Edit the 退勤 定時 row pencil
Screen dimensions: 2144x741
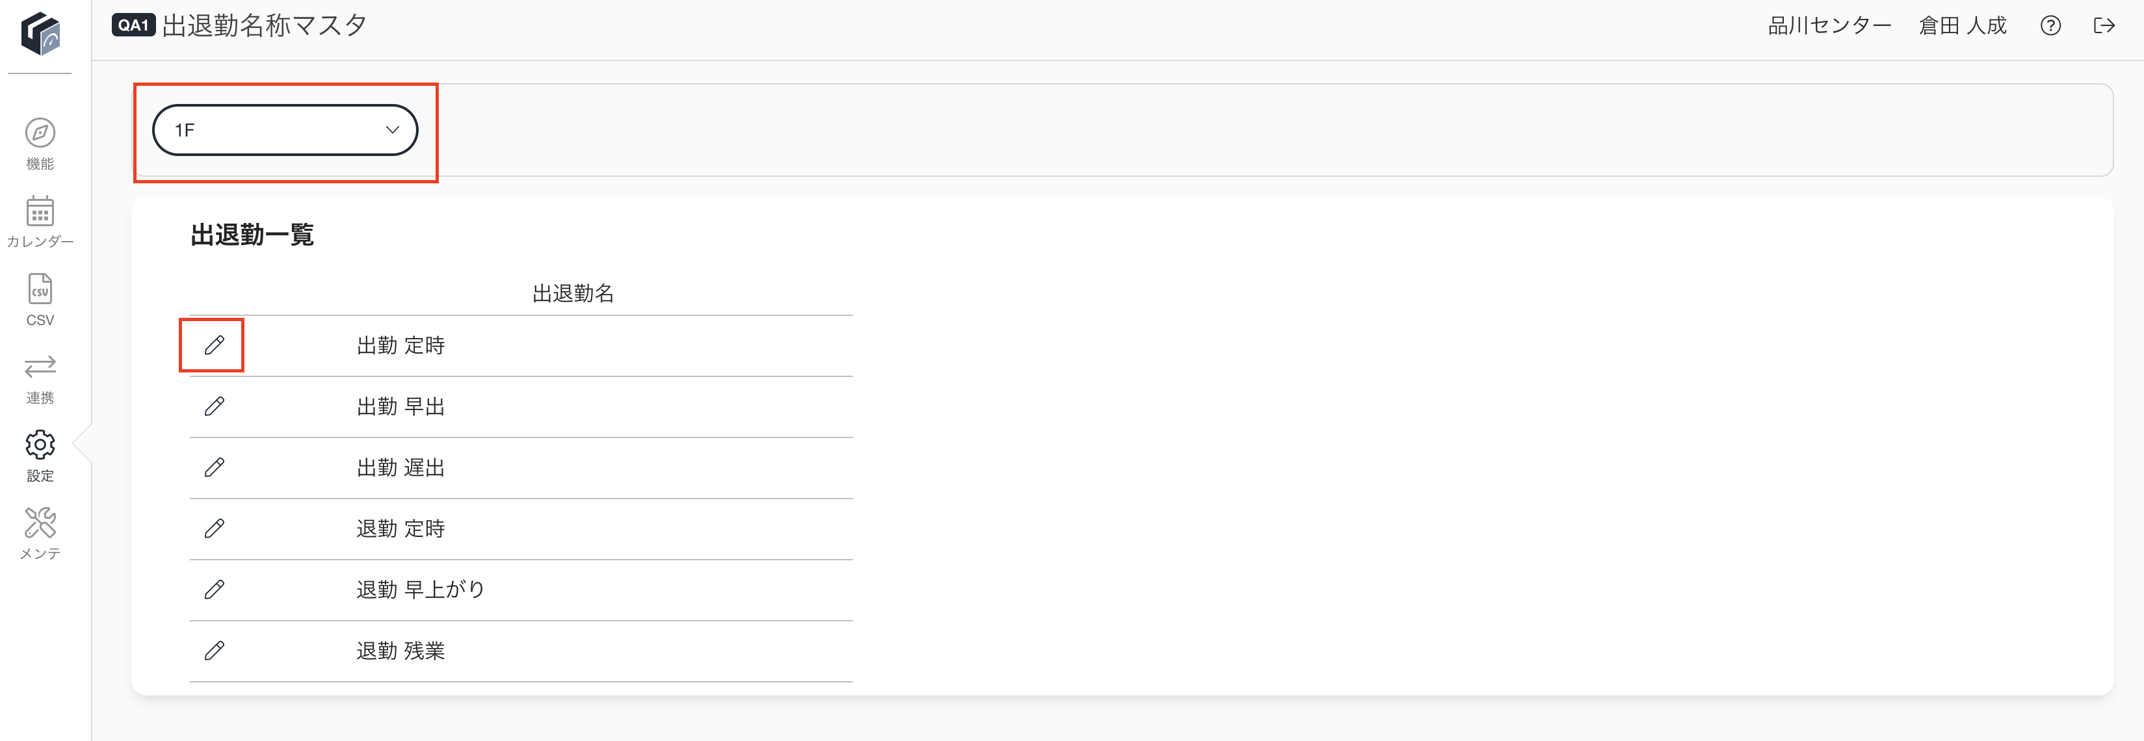214,528
